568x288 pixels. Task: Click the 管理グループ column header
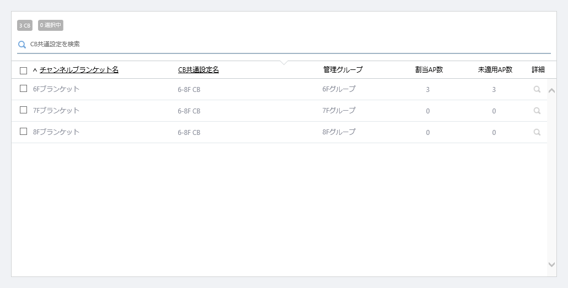click(x=342, y=70)
